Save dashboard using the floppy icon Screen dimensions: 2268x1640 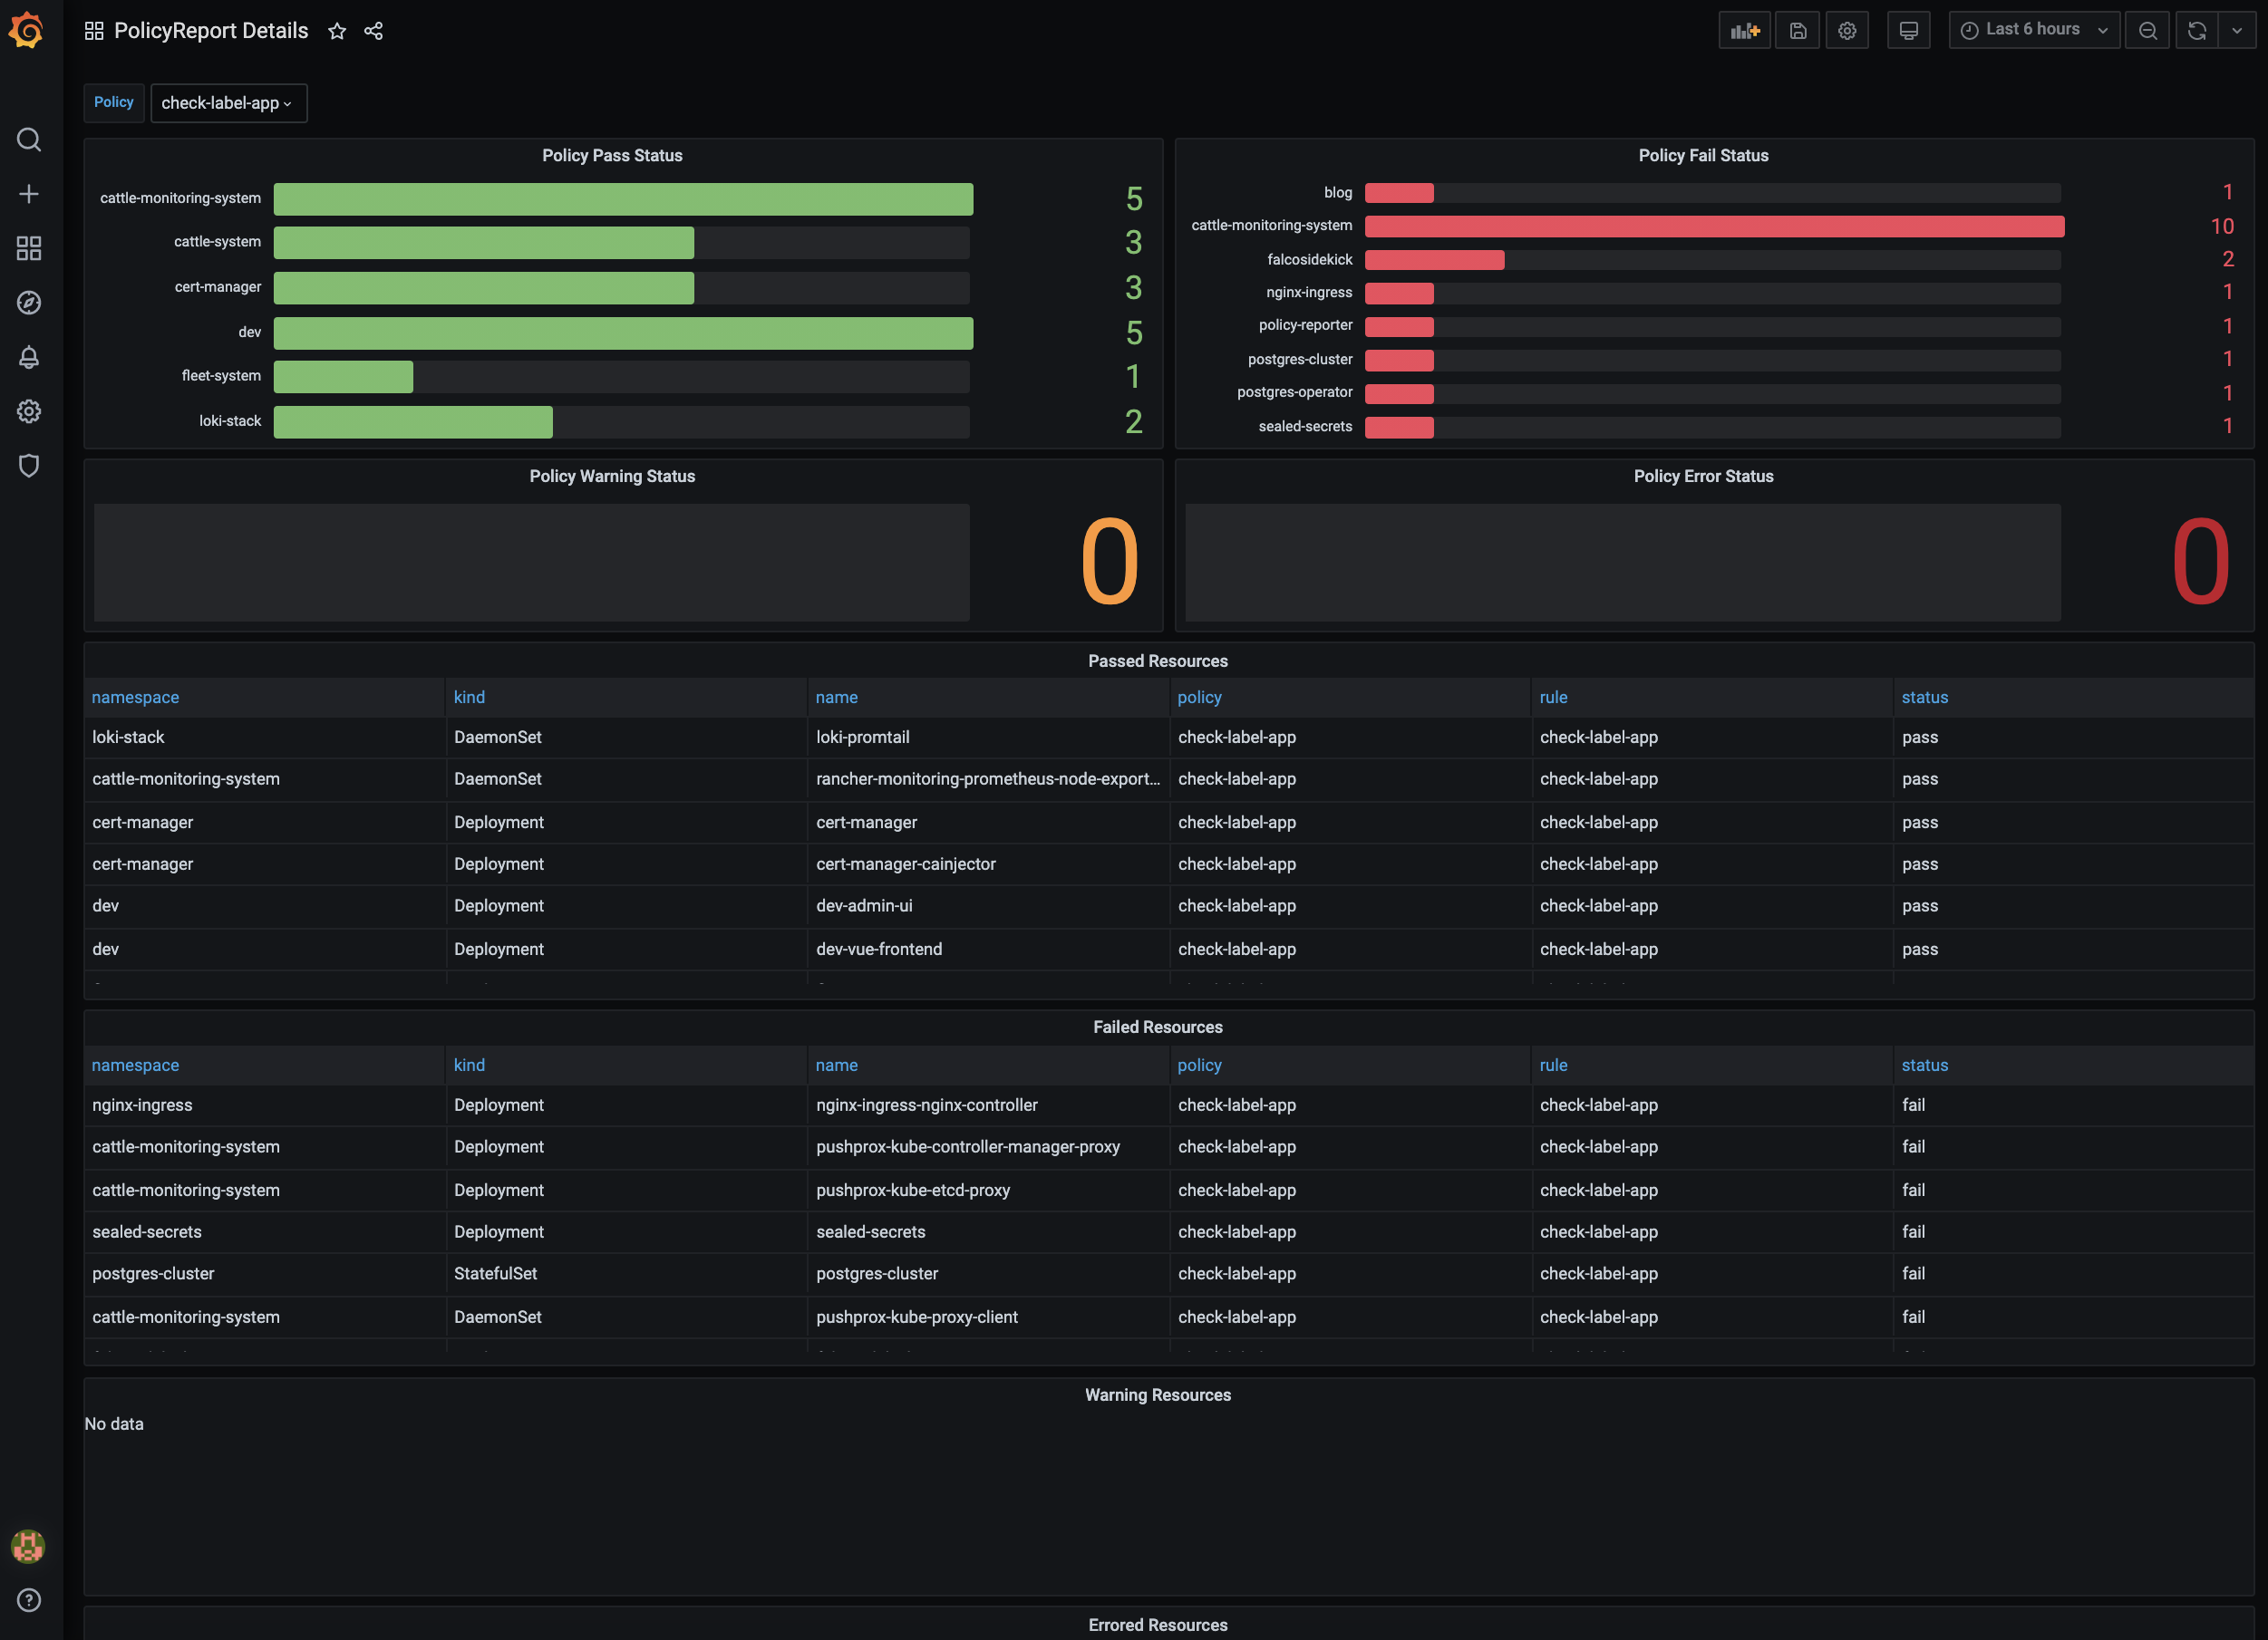[x=1797, y=30]
